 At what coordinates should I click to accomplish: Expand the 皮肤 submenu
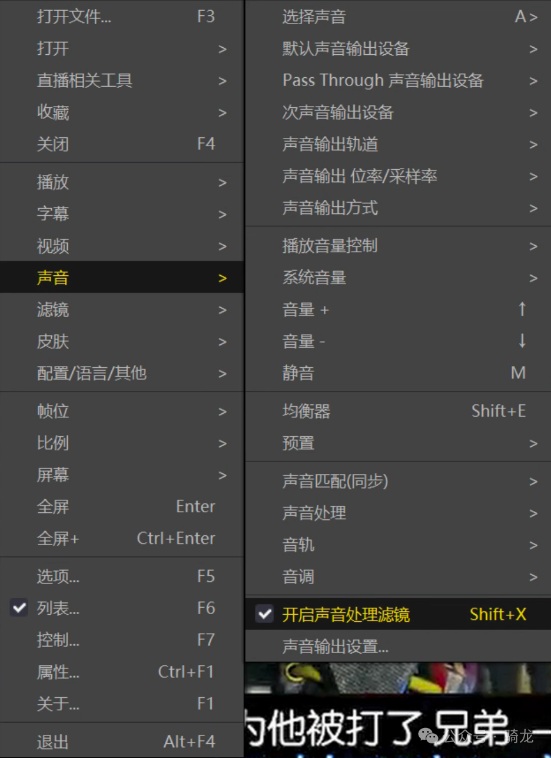tap(54, 341)
